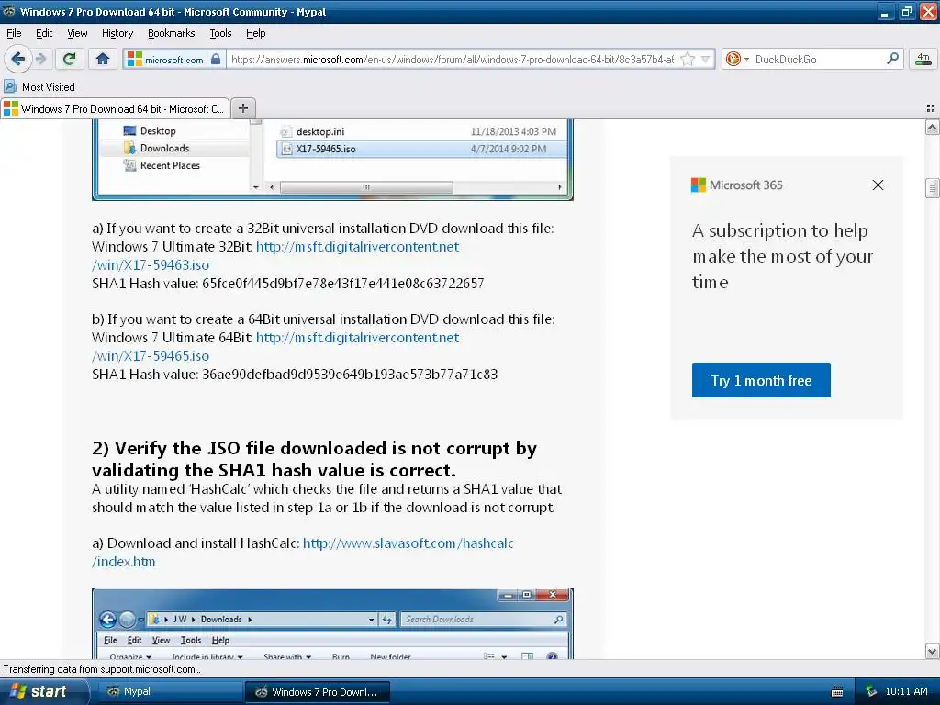Viewport: 940px width, 705px height.
Task: Click the keyboard icon in system tray
Action: click(837, 692)
